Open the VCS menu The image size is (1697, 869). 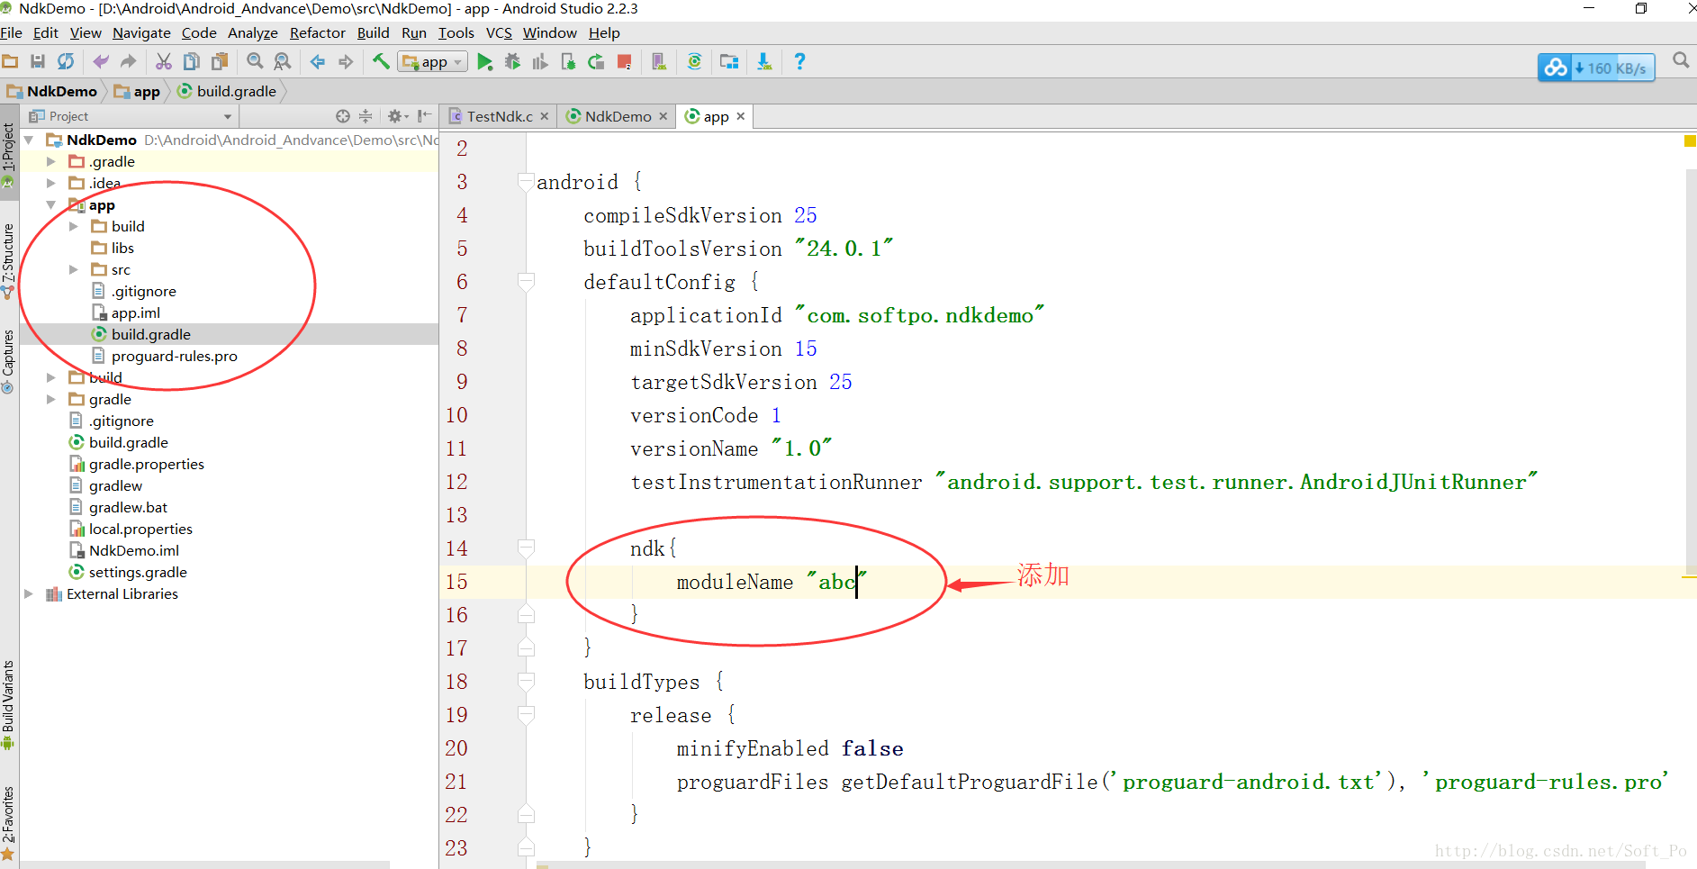[499, 33]
